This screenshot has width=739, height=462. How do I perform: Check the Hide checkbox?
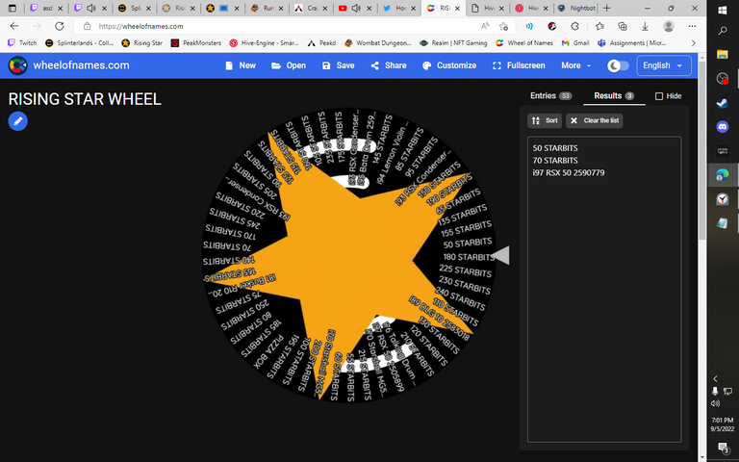tap(659, 96)
